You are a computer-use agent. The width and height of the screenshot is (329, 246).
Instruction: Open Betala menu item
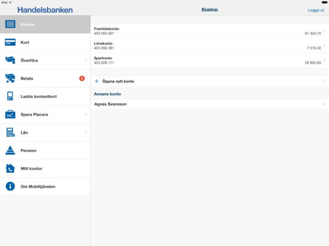coord(45,78)
